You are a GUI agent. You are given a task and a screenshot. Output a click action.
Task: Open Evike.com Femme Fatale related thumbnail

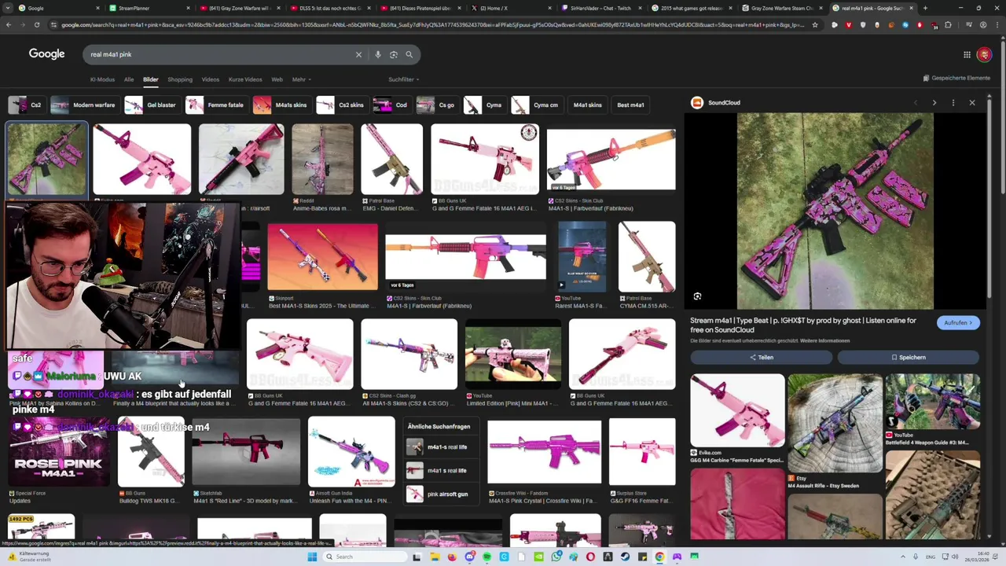(737, 410)
